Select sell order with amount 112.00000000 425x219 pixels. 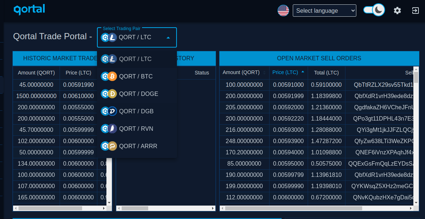(317, 198)
